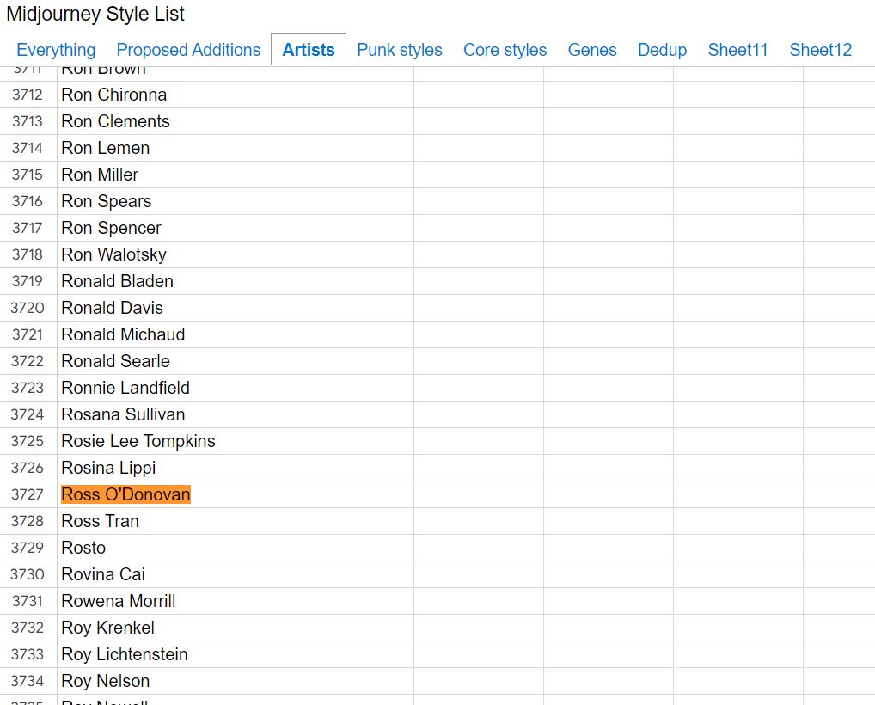Open Sheet11
The image size is (875, 705).
737,50
